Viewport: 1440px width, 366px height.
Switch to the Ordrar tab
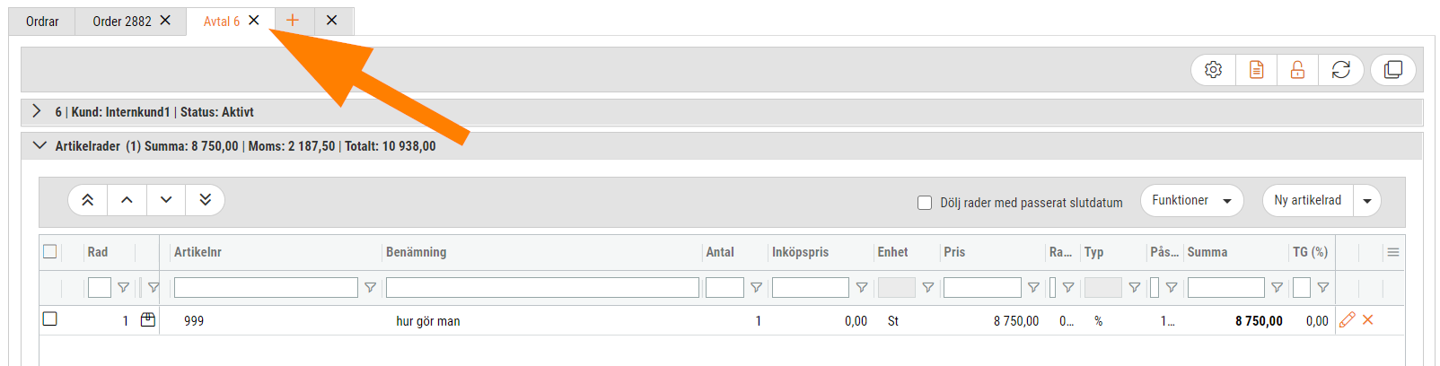[42, 22]
